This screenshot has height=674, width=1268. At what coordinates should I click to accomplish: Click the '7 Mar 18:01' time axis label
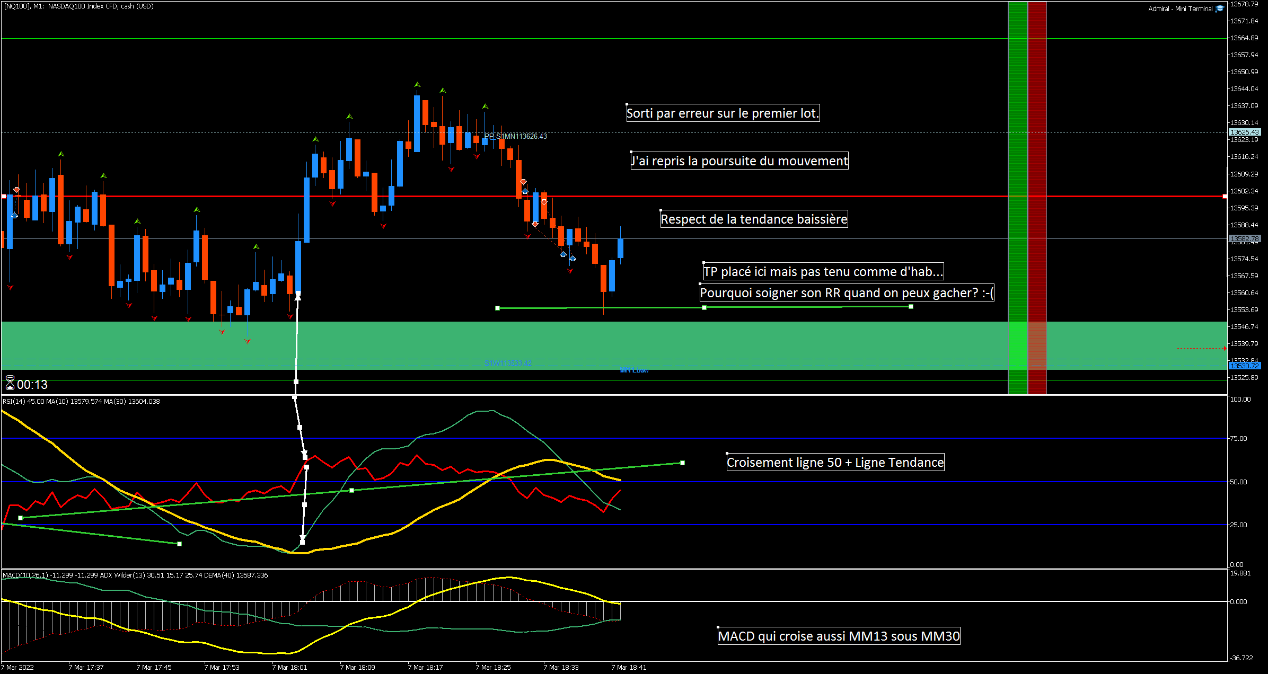pos(289,667)
